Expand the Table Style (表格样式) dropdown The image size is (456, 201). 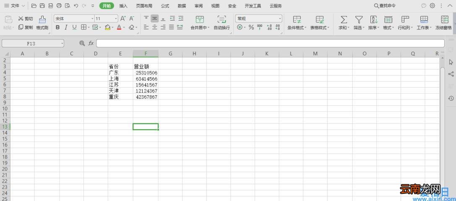coord(328,28)
